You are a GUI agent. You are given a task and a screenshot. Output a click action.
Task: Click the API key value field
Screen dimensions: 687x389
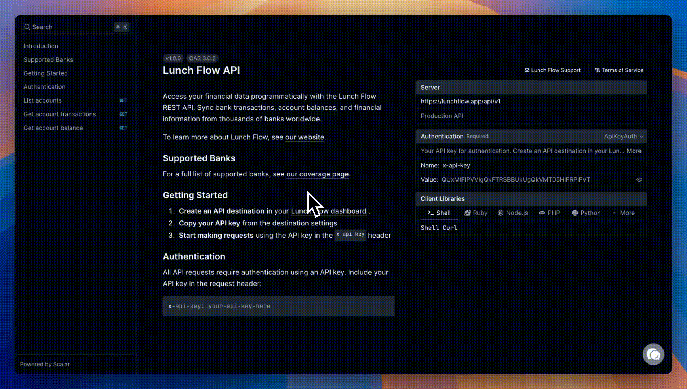(x=516, y=180)
